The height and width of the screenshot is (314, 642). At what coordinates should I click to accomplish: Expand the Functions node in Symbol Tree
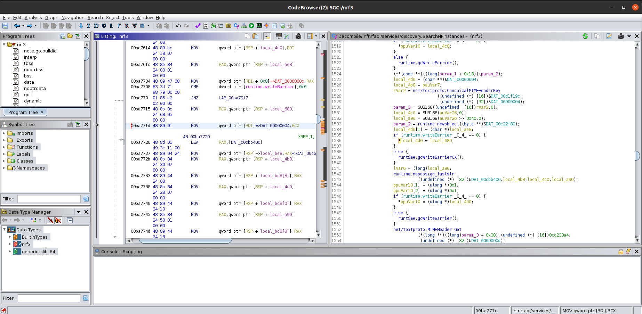click(4, 147)
